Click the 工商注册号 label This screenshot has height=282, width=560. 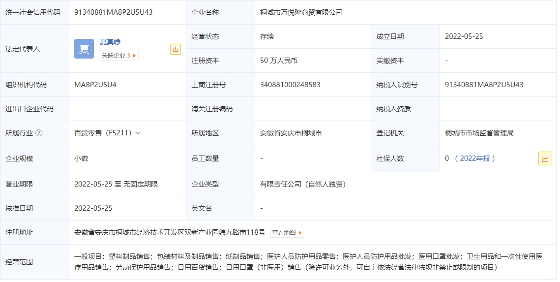208,85
